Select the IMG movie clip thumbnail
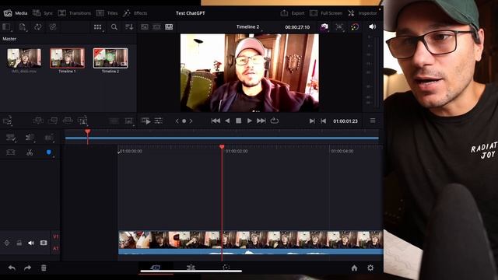498x280 pixels. point(24,58)
